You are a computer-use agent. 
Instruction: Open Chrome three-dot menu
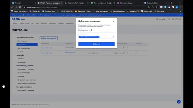point(181,7)
